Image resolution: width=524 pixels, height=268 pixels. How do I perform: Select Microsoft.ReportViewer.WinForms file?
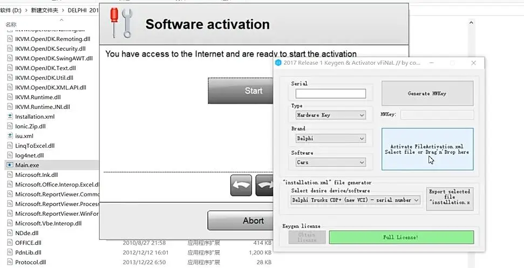click(57, 213)
